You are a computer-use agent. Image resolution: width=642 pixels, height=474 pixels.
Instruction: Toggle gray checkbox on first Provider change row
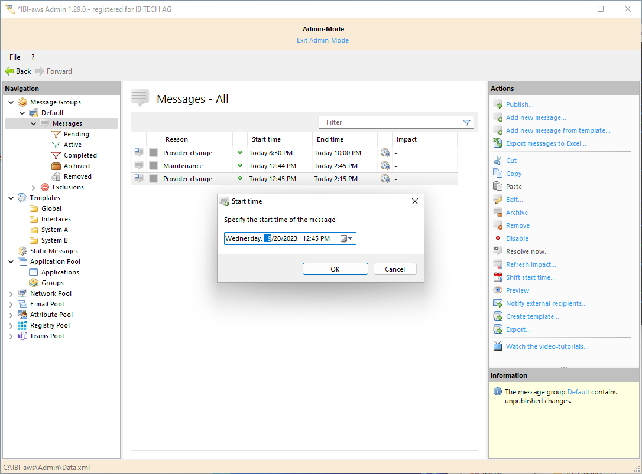[x=154, y=153]
